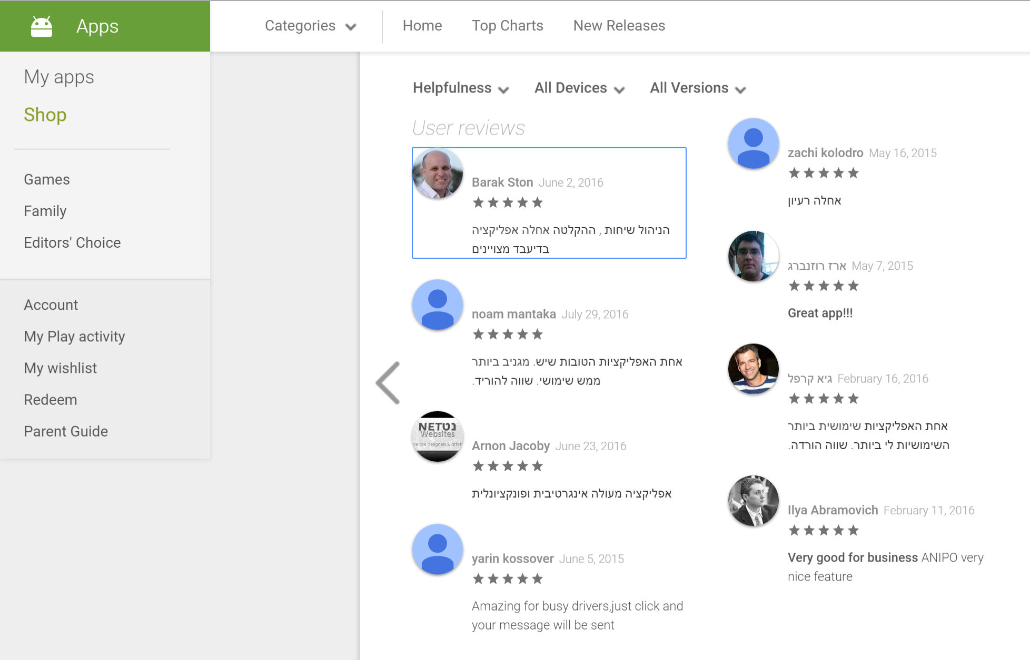This screenshot has width=1030, height=660.
Task: Open the Top Charts tab
Action: coord(508,26)
